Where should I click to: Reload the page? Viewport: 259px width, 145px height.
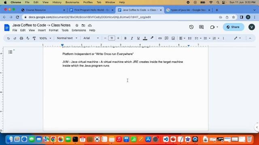point(17,17)
